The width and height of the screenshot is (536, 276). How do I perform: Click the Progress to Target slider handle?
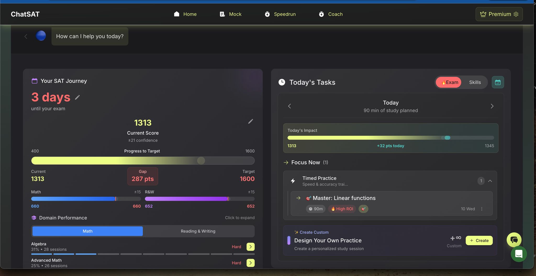(201, 160)
